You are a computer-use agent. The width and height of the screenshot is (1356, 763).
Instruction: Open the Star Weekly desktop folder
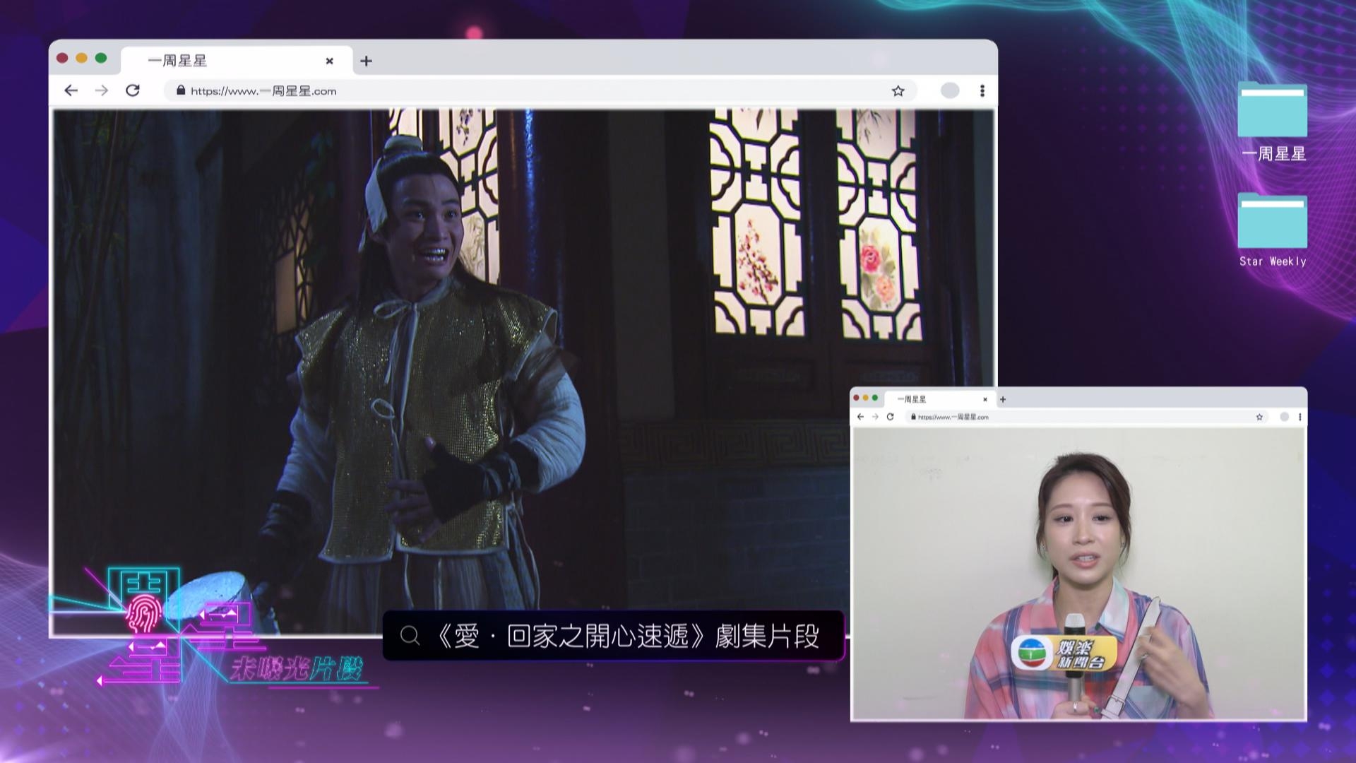coord(1273,230)
